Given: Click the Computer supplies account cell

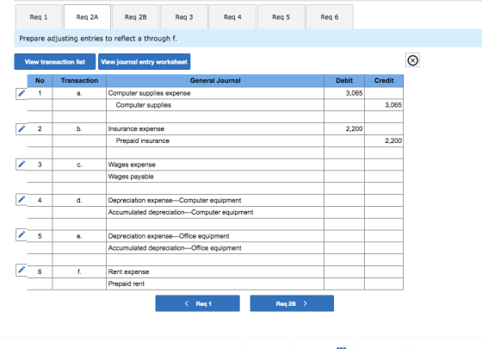Looking at the screenshot, I should (215, 105).
